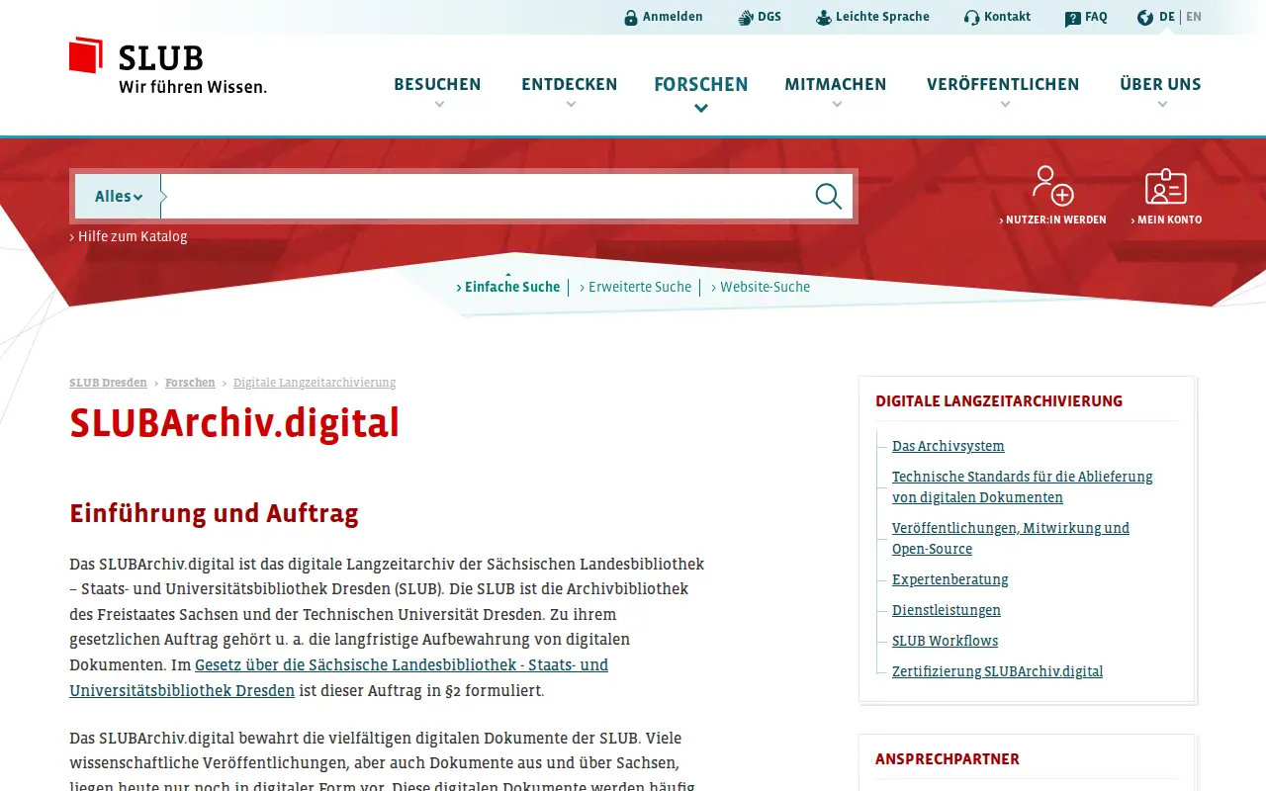
Task: Open Technische Standards für die Ablieferung link
Action: [1023, 486]
